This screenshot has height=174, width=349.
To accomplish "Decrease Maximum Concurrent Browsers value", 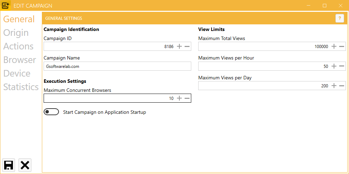I will (x=187, y=98).
